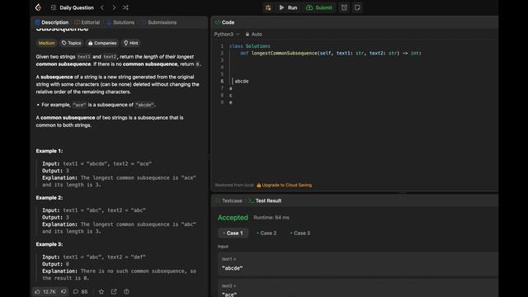The height and width of the screenshot is (297, 528).
Task: Open the comments 85 icon
Action: pyautogui.click(x=81, y=291)
